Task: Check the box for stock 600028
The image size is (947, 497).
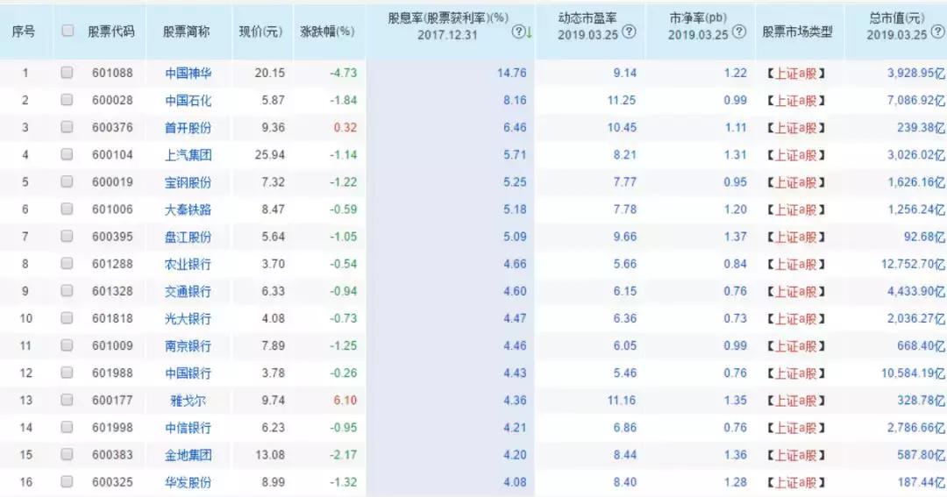Action: click(x=67, y=100)
